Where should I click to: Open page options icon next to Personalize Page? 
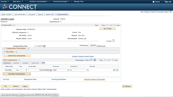[171, 12]
